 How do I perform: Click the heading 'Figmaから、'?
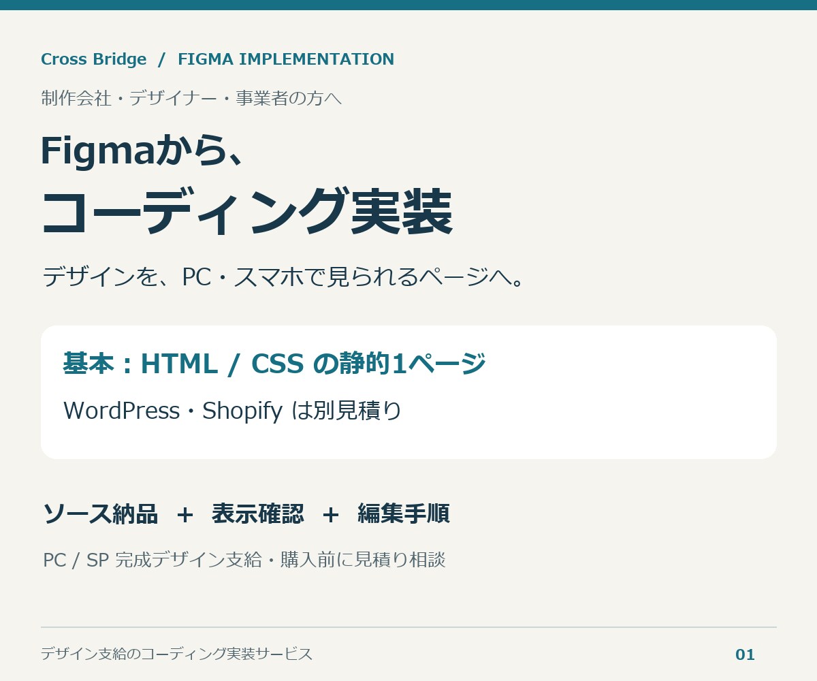(142, 150)
